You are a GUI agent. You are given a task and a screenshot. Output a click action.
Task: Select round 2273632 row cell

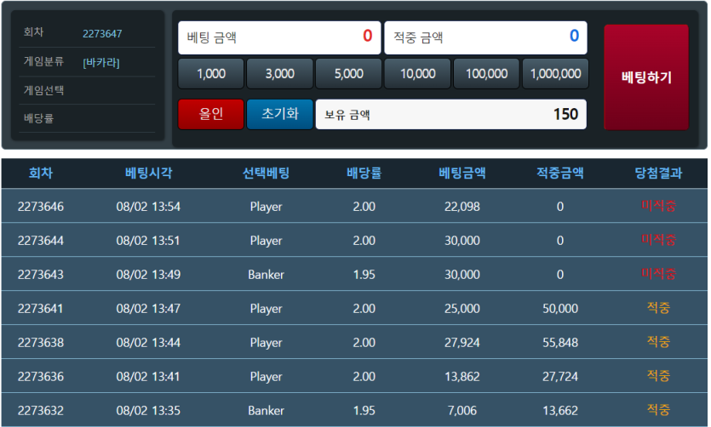click(x=41, y=410)
